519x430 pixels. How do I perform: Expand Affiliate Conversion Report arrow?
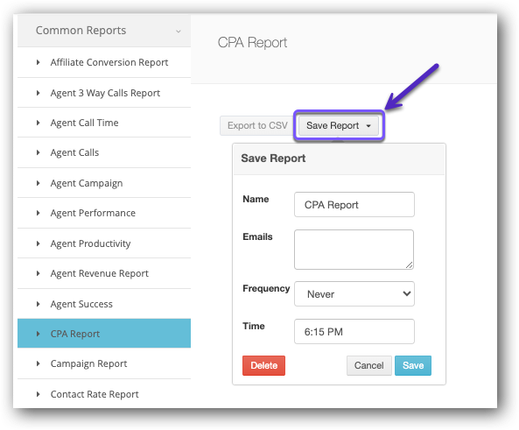point(38,62)
